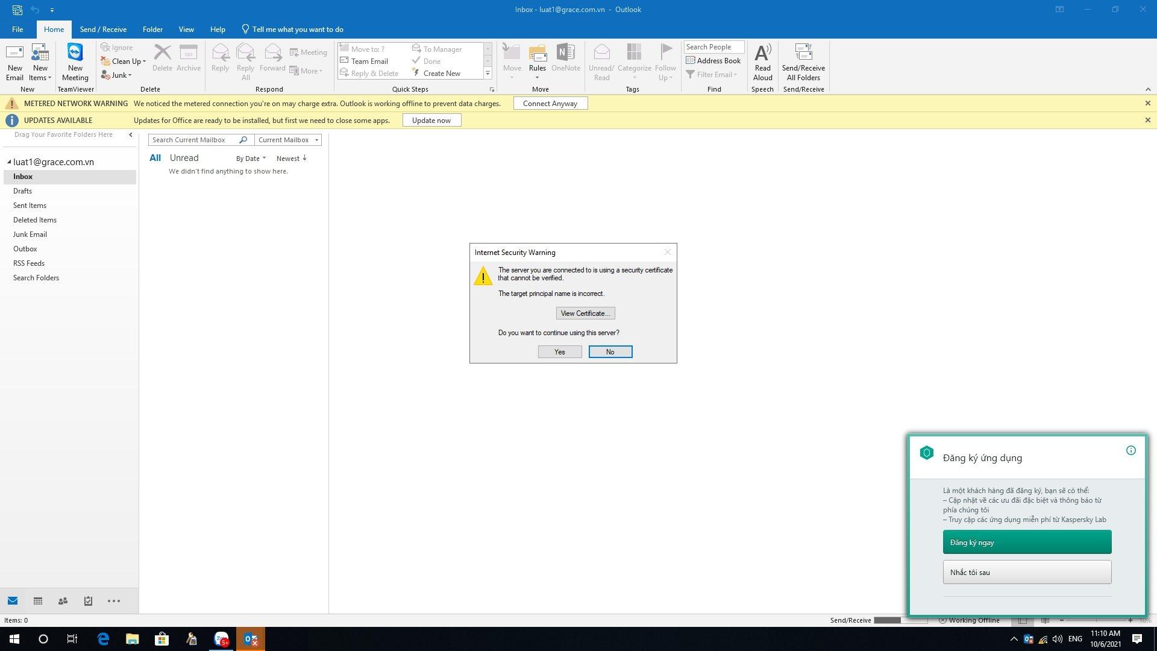Click View Certificate button
Viewport: 1157px width, 651px height.
tap(585, 313)
